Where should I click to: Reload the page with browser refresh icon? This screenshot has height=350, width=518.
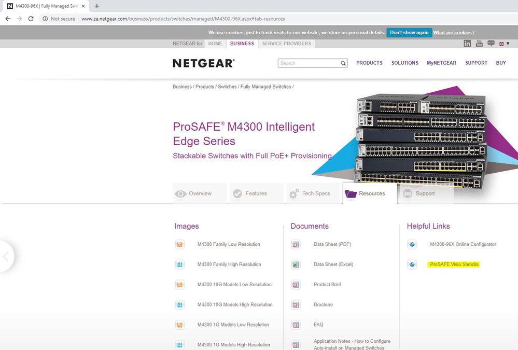tap(31, 19)
